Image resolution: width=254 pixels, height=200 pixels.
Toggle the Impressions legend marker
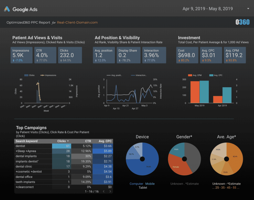(42, 75)
